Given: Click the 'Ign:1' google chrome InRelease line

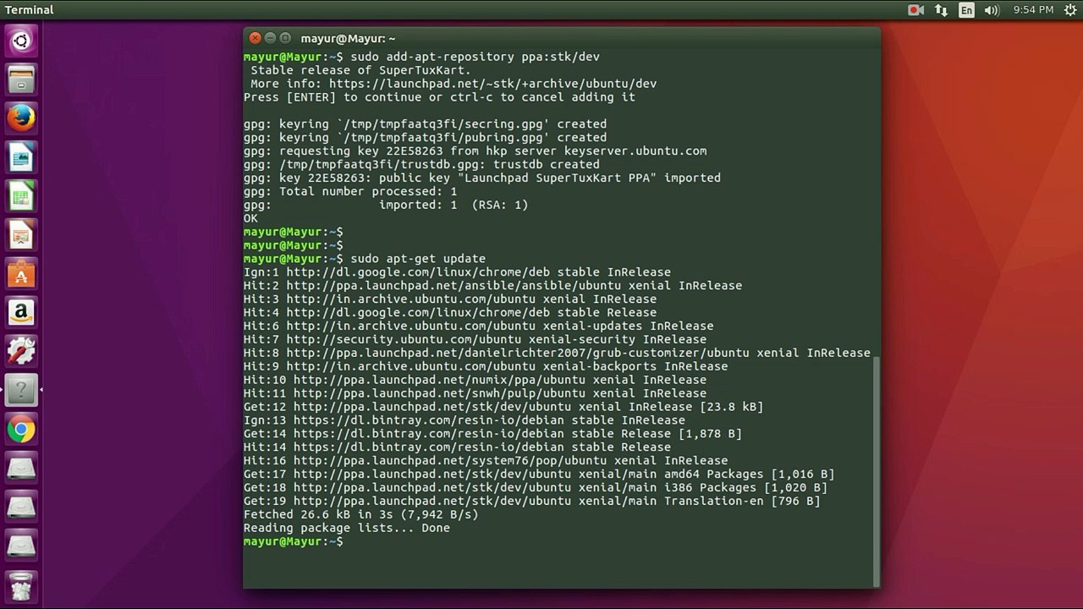Looking at the screenshot, I should [457, 272].
